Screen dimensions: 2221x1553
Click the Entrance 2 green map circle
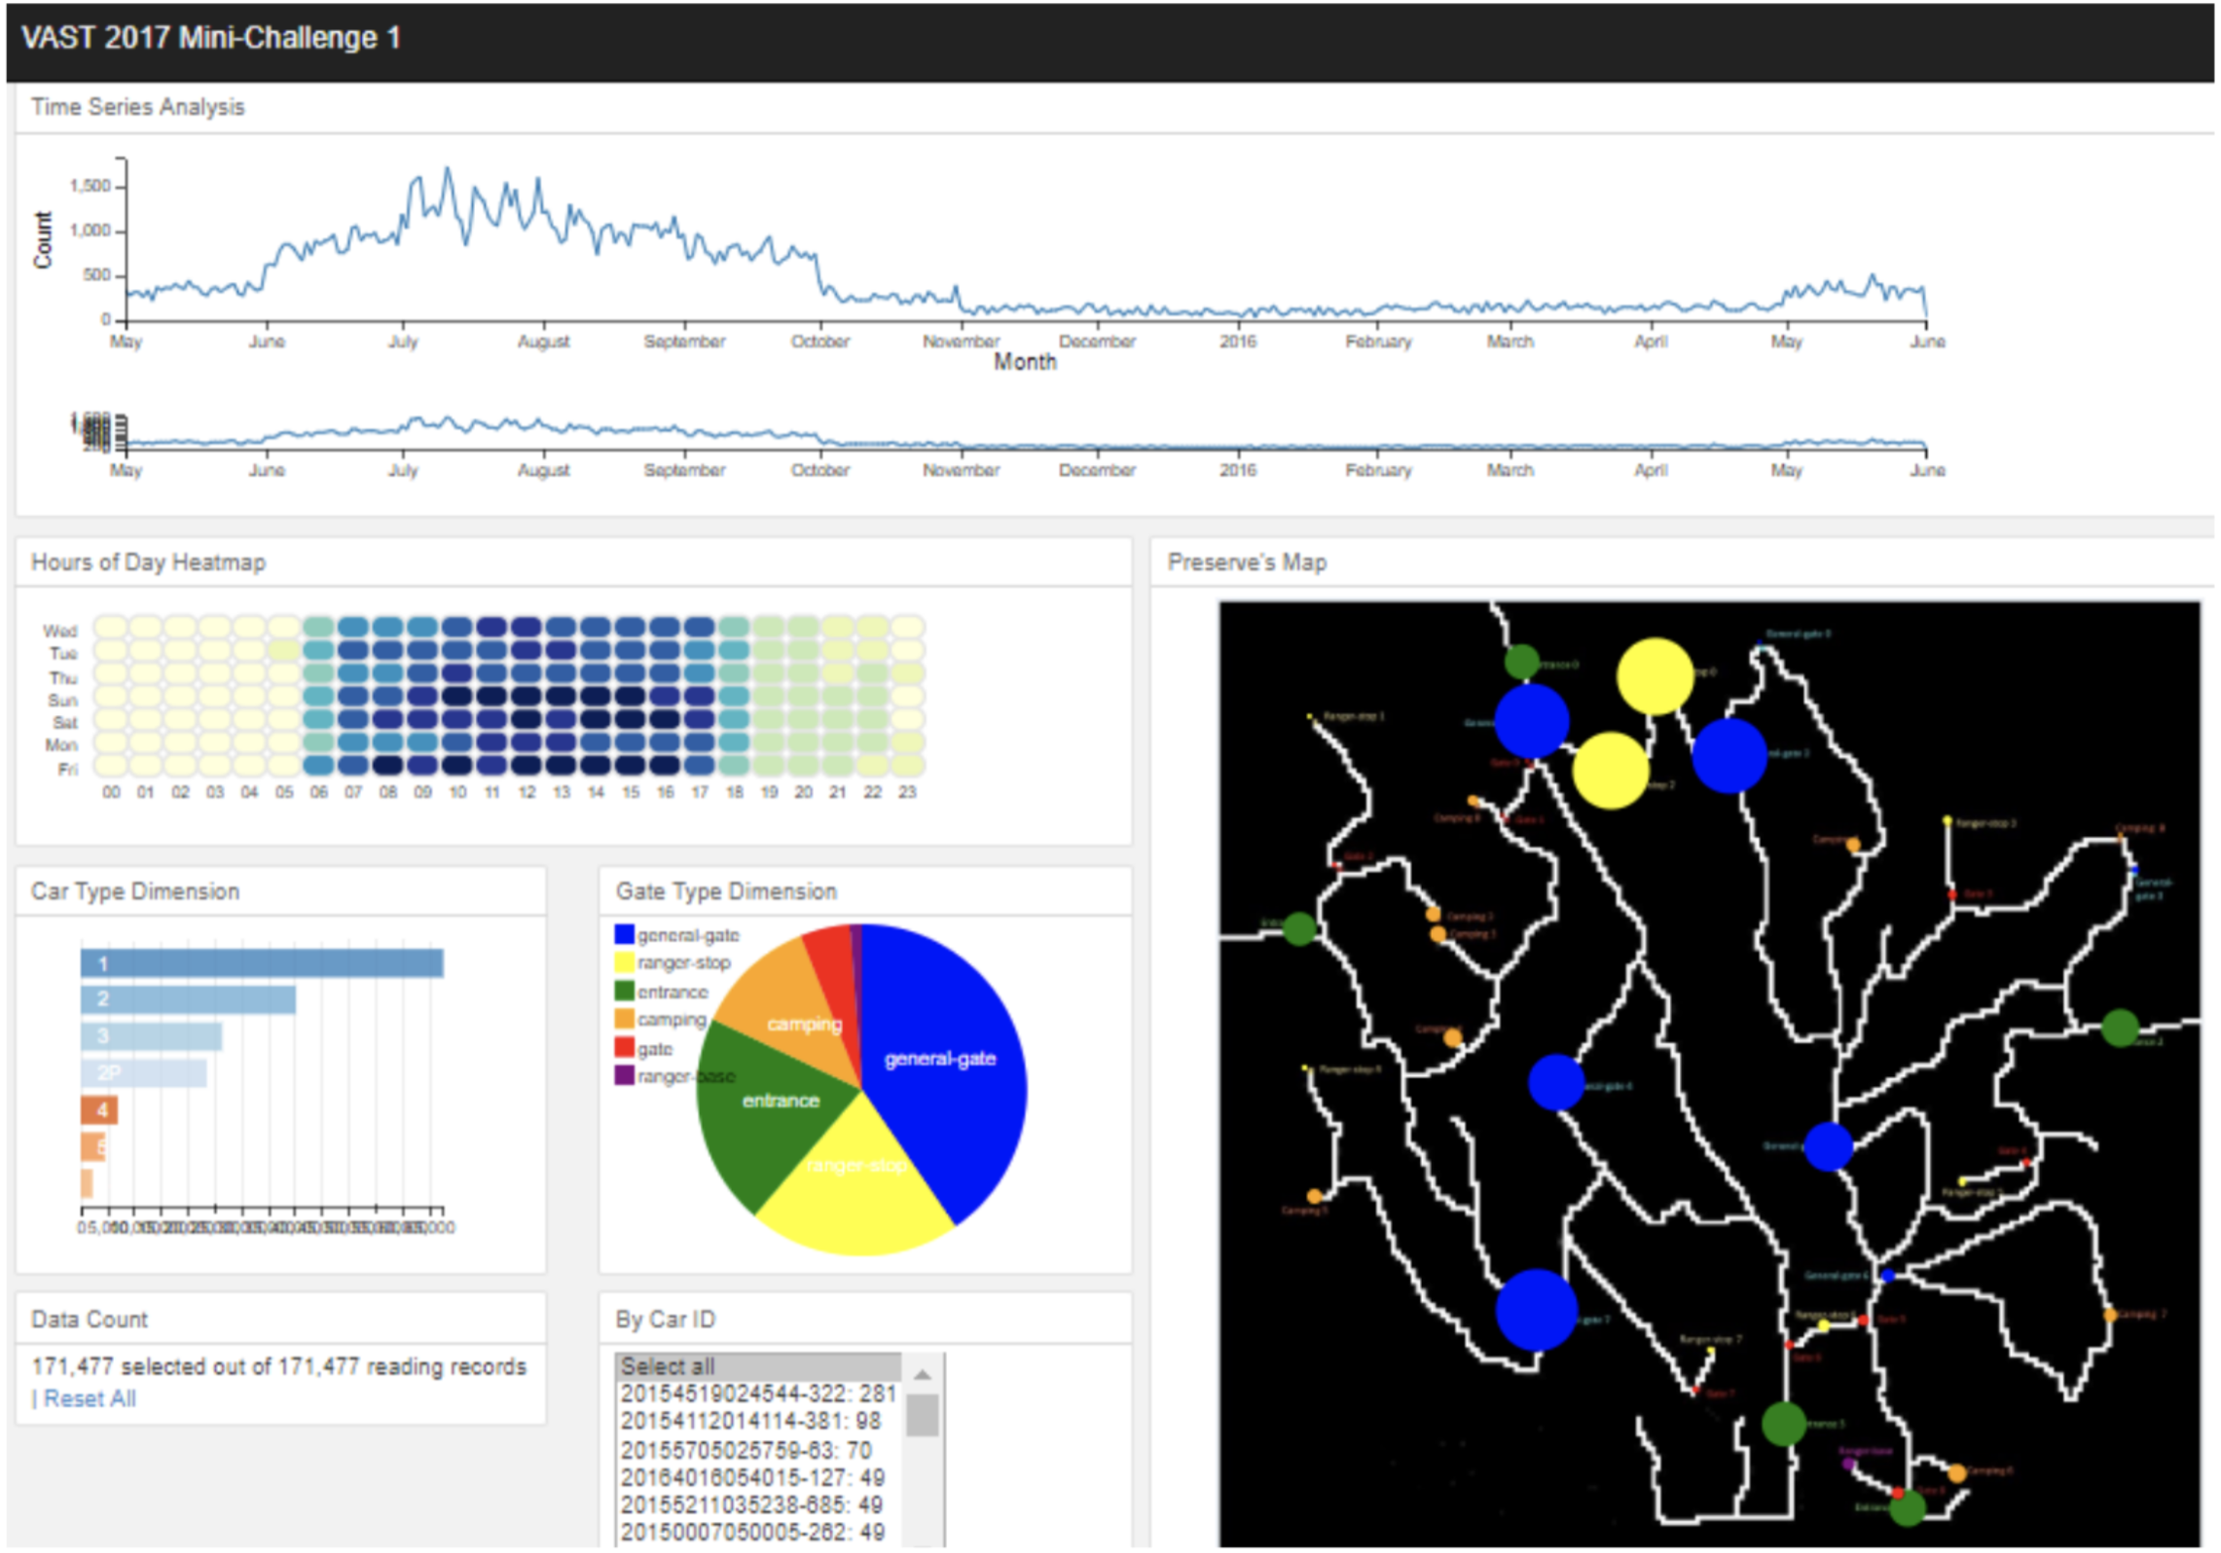2120,1029
